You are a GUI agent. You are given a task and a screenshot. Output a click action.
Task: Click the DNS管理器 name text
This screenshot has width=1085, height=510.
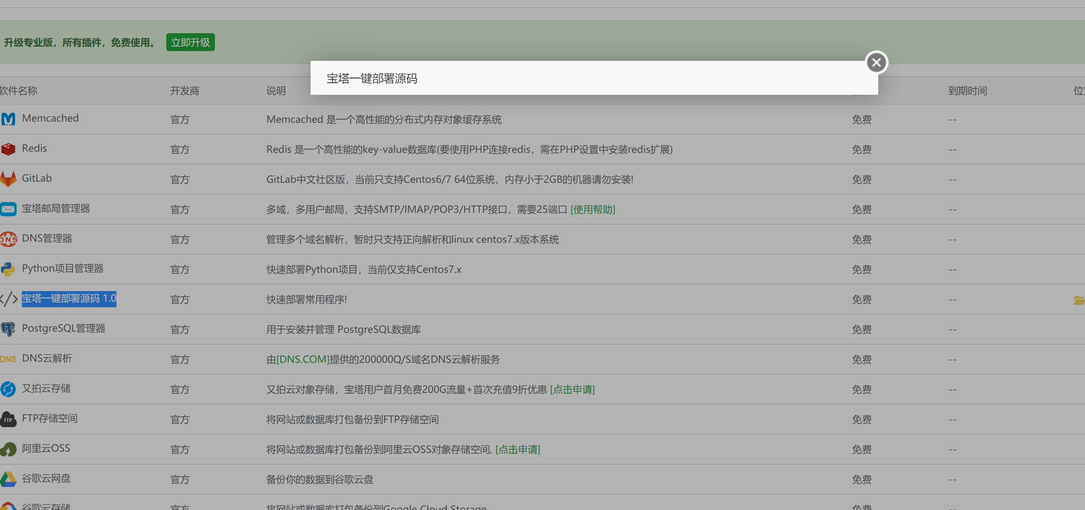47,238
